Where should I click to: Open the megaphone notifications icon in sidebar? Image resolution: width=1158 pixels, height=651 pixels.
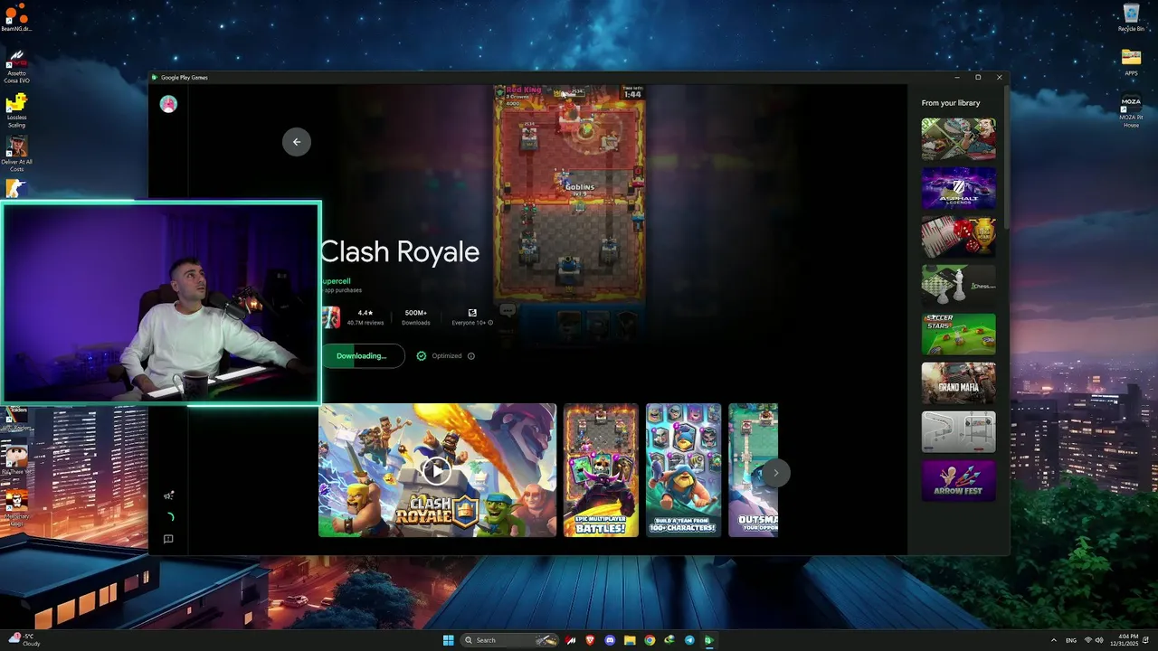[x=168, y=495]
